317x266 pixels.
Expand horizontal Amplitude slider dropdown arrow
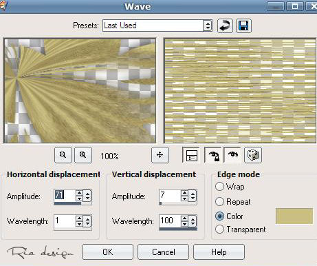[87, 196]
